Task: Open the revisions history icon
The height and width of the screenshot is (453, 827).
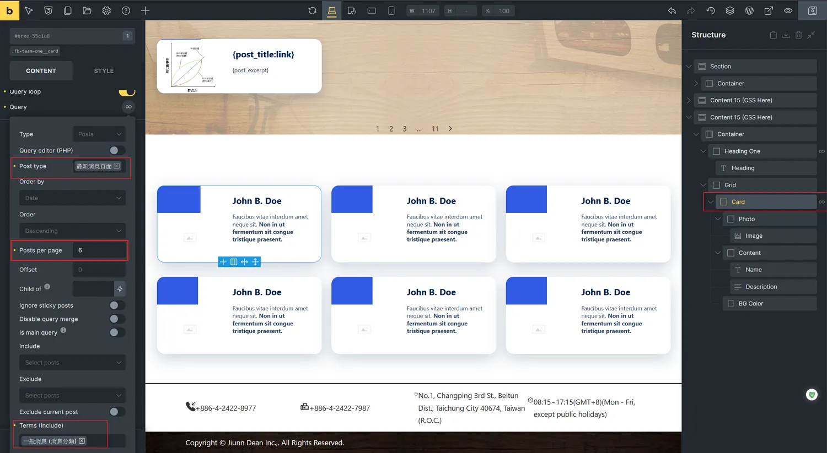Action: [x=711, y=10]
